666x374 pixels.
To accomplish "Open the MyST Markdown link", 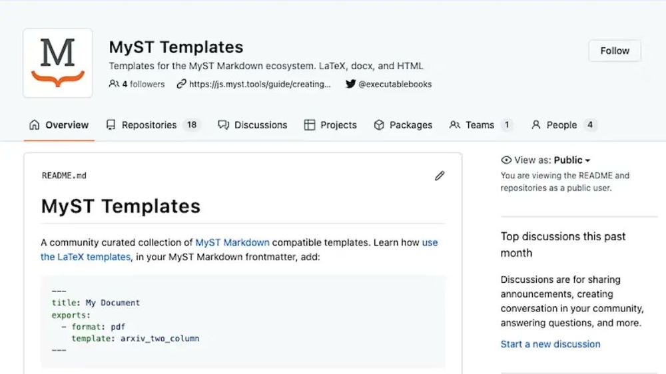I will pos(232,242).
